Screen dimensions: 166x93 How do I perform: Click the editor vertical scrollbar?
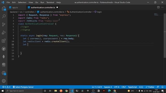(165, 36)
